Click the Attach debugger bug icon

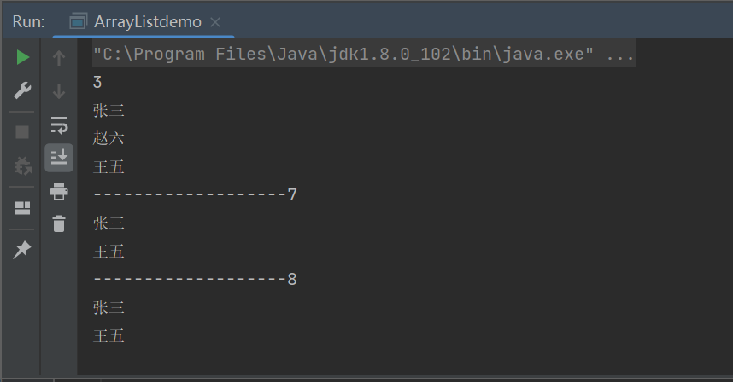click(x=22, y=165)
